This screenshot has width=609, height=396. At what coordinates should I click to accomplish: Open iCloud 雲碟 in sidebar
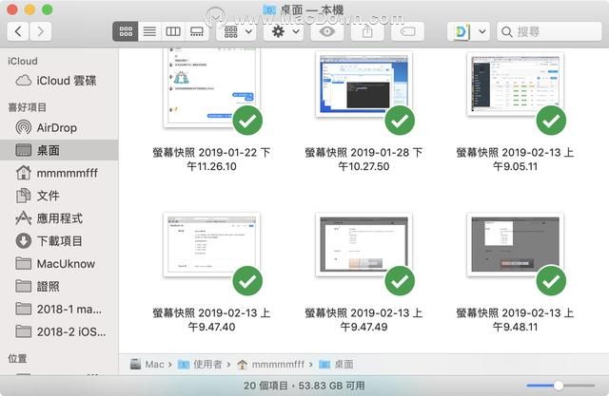(59, 81)
